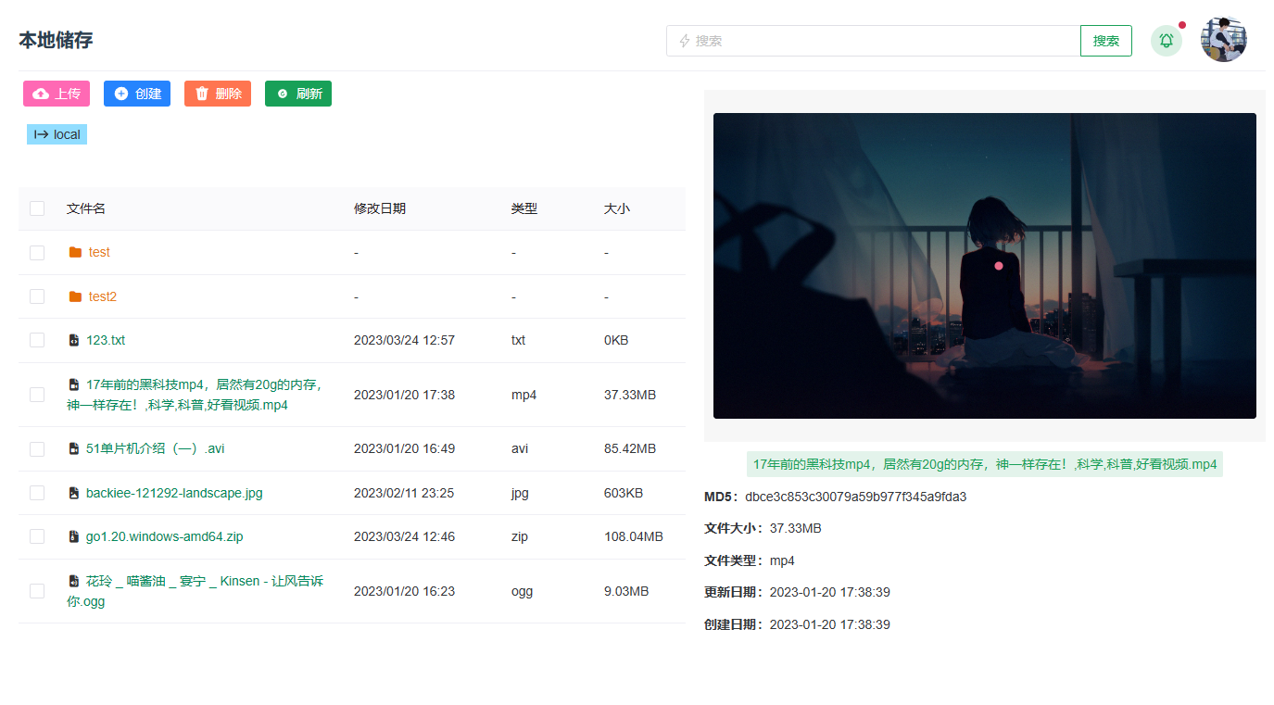
Task: Tick the checkbox for 51单片机介绍 avi
Action: pos(37,448)
